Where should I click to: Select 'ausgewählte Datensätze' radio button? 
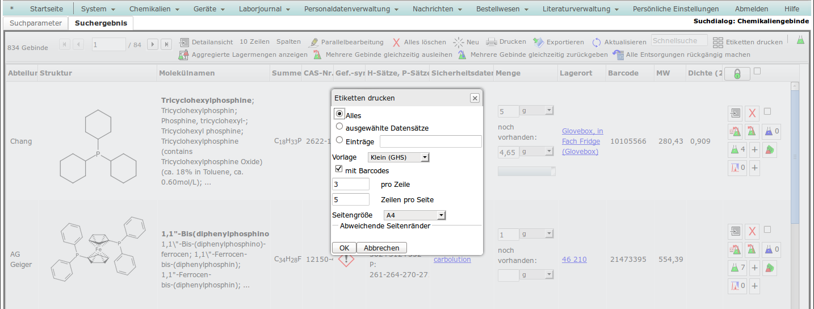[339, 127]
